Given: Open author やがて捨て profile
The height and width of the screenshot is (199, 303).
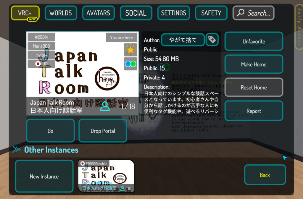Looking at the screenshot, I should 183,40.
